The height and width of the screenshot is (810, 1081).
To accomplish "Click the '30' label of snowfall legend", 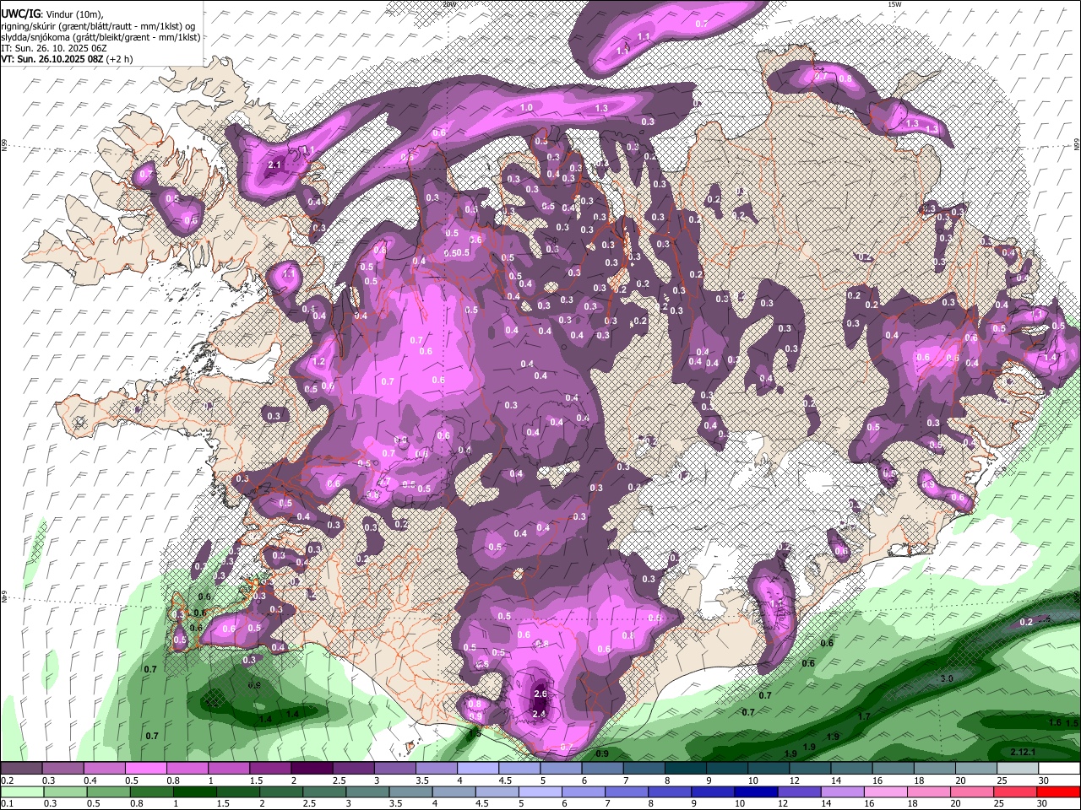I will (1043, 780).
